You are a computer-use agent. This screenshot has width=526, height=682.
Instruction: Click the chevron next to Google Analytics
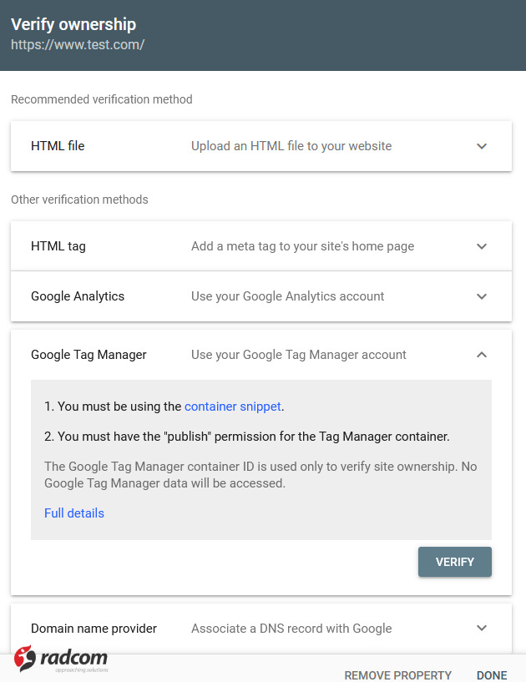(482, 296)
